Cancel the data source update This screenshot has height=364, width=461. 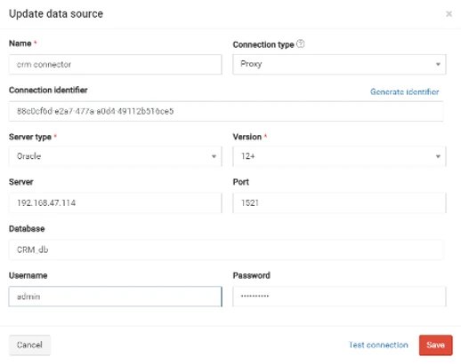(29, 345)
